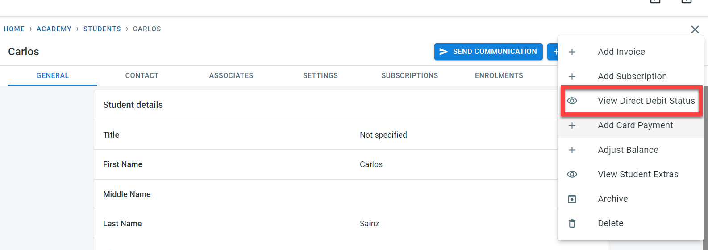The width and height of the screenshot is (708, 250).
Task: Click the paper plane send icon
Action: pos(443,52)
